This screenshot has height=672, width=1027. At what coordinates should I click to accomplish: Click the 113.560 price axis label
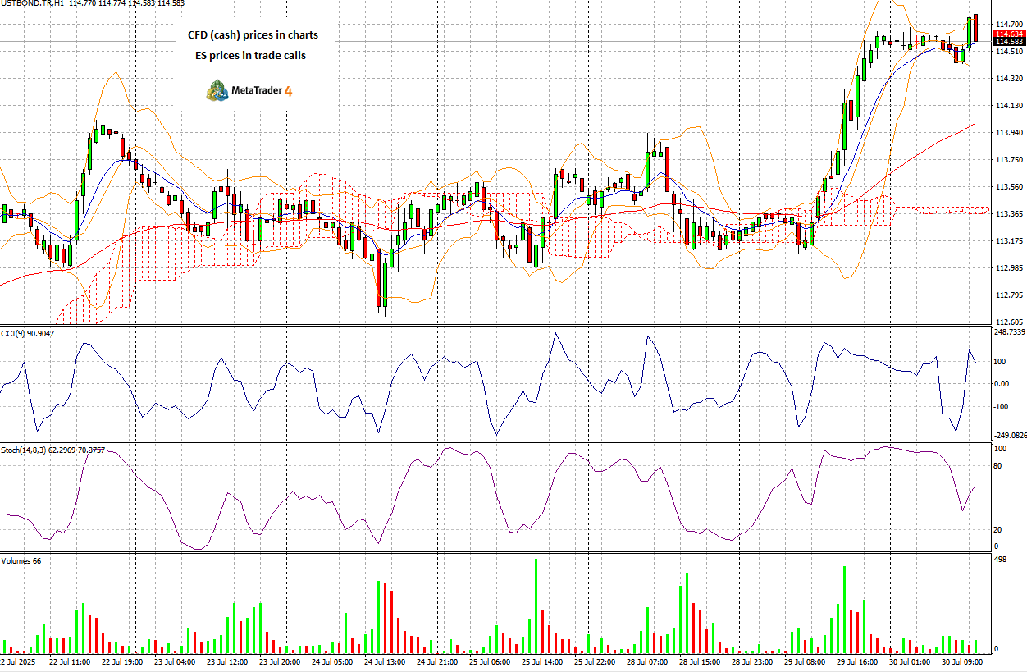pos(1009,187)
